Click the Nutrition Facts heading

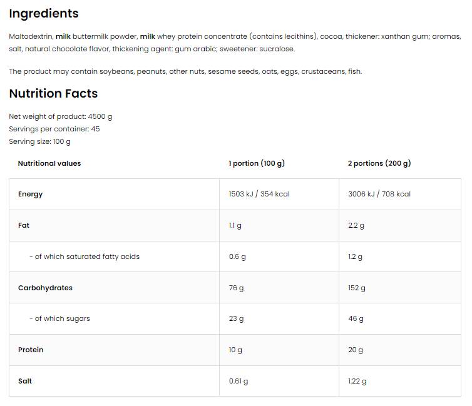pyautogui.click(x=53, y=94)
